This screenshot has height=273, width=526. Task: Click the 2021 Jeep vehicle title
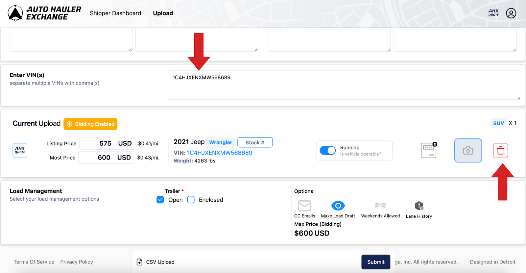(x=189, y=142)
